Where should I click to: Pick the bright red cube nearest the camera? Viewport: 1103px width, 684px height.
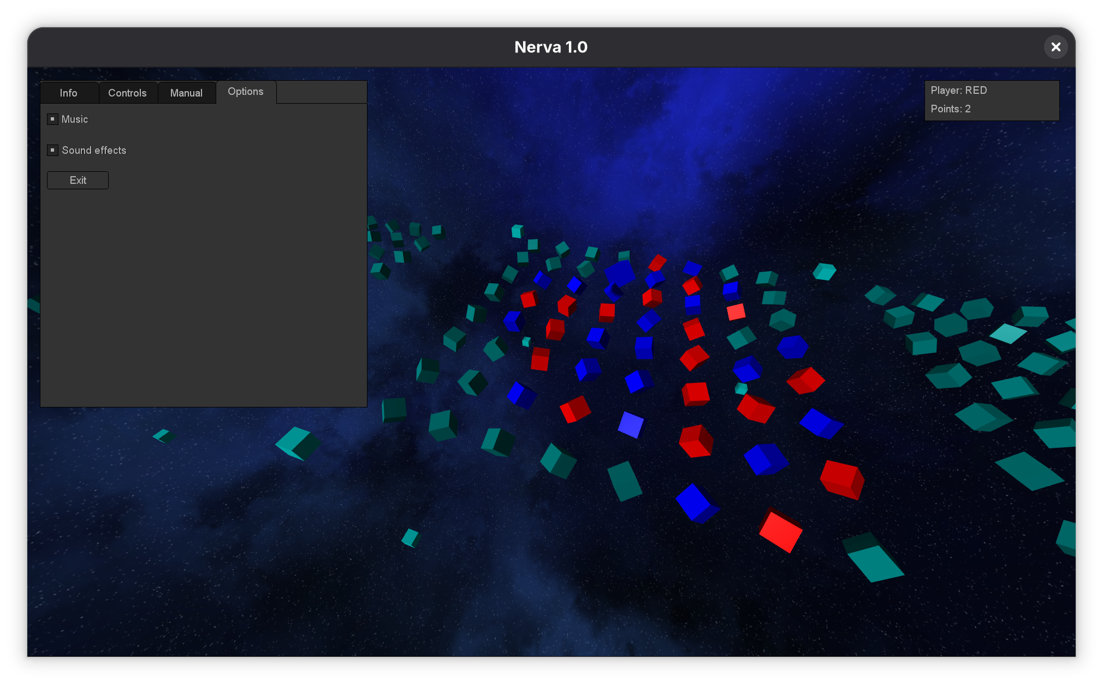pos(781,531)
